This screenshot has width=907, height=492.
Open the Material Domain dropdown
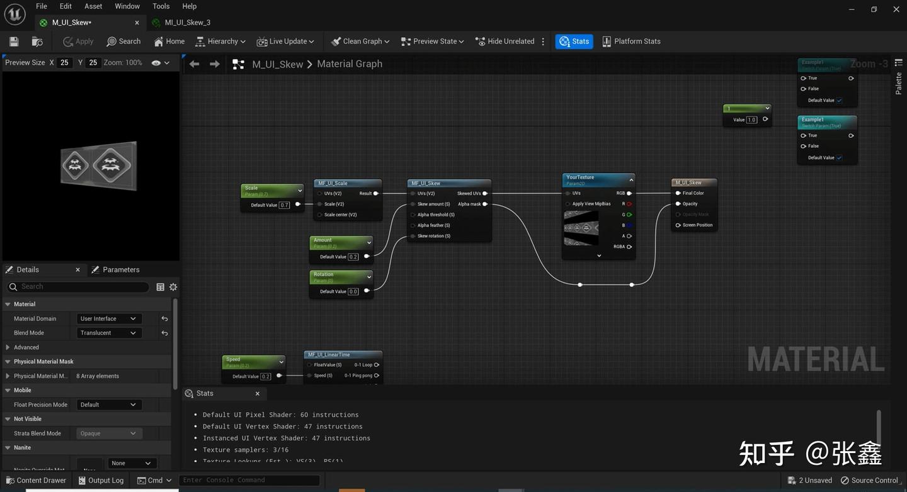coord(108,319)
